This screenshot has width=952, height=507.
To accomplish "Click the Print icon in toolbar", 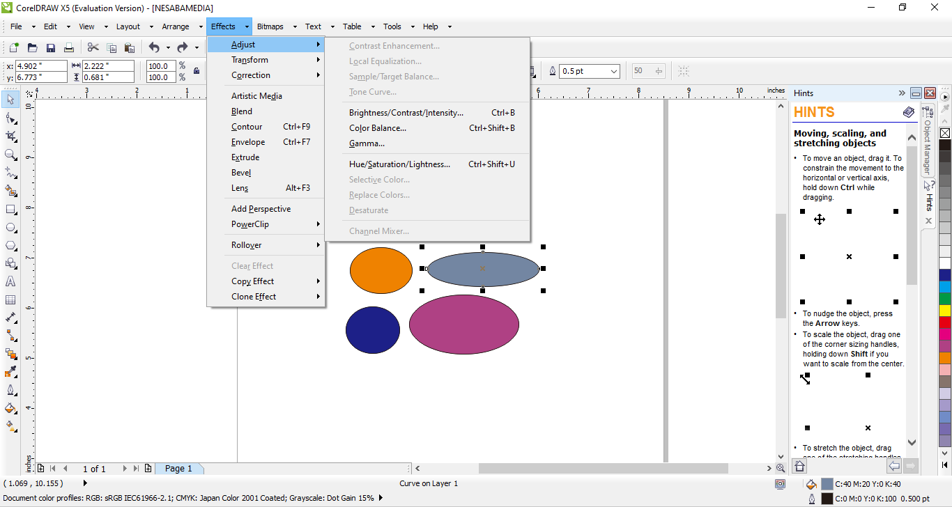I will pyautogui.click(x=69, y=48).
